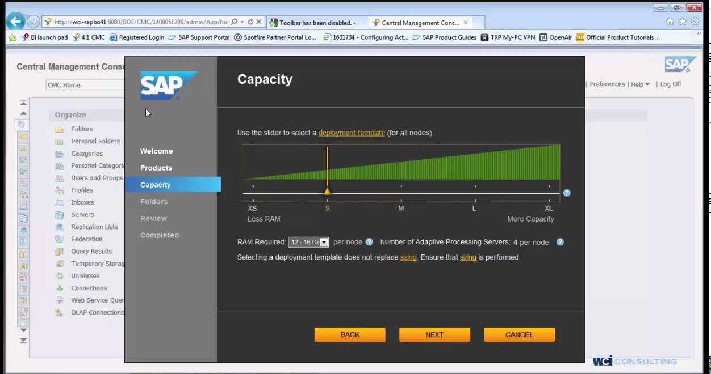Open the 4.1 CMC bookmark

(x=88, y=37)
